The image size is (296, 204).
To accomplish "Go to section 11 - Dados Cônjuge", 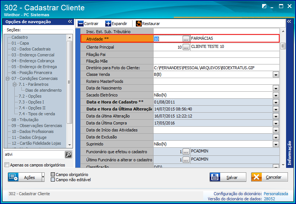I will tap(29, 137).
